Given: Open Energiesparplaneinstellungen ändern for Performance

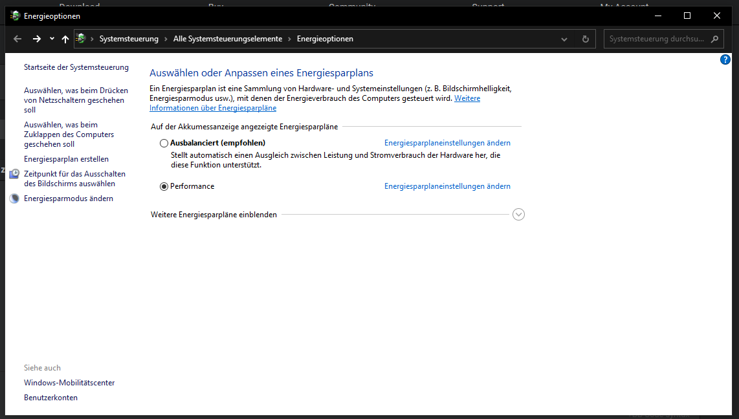Looking at the screenshot, I should coord(447,186).
